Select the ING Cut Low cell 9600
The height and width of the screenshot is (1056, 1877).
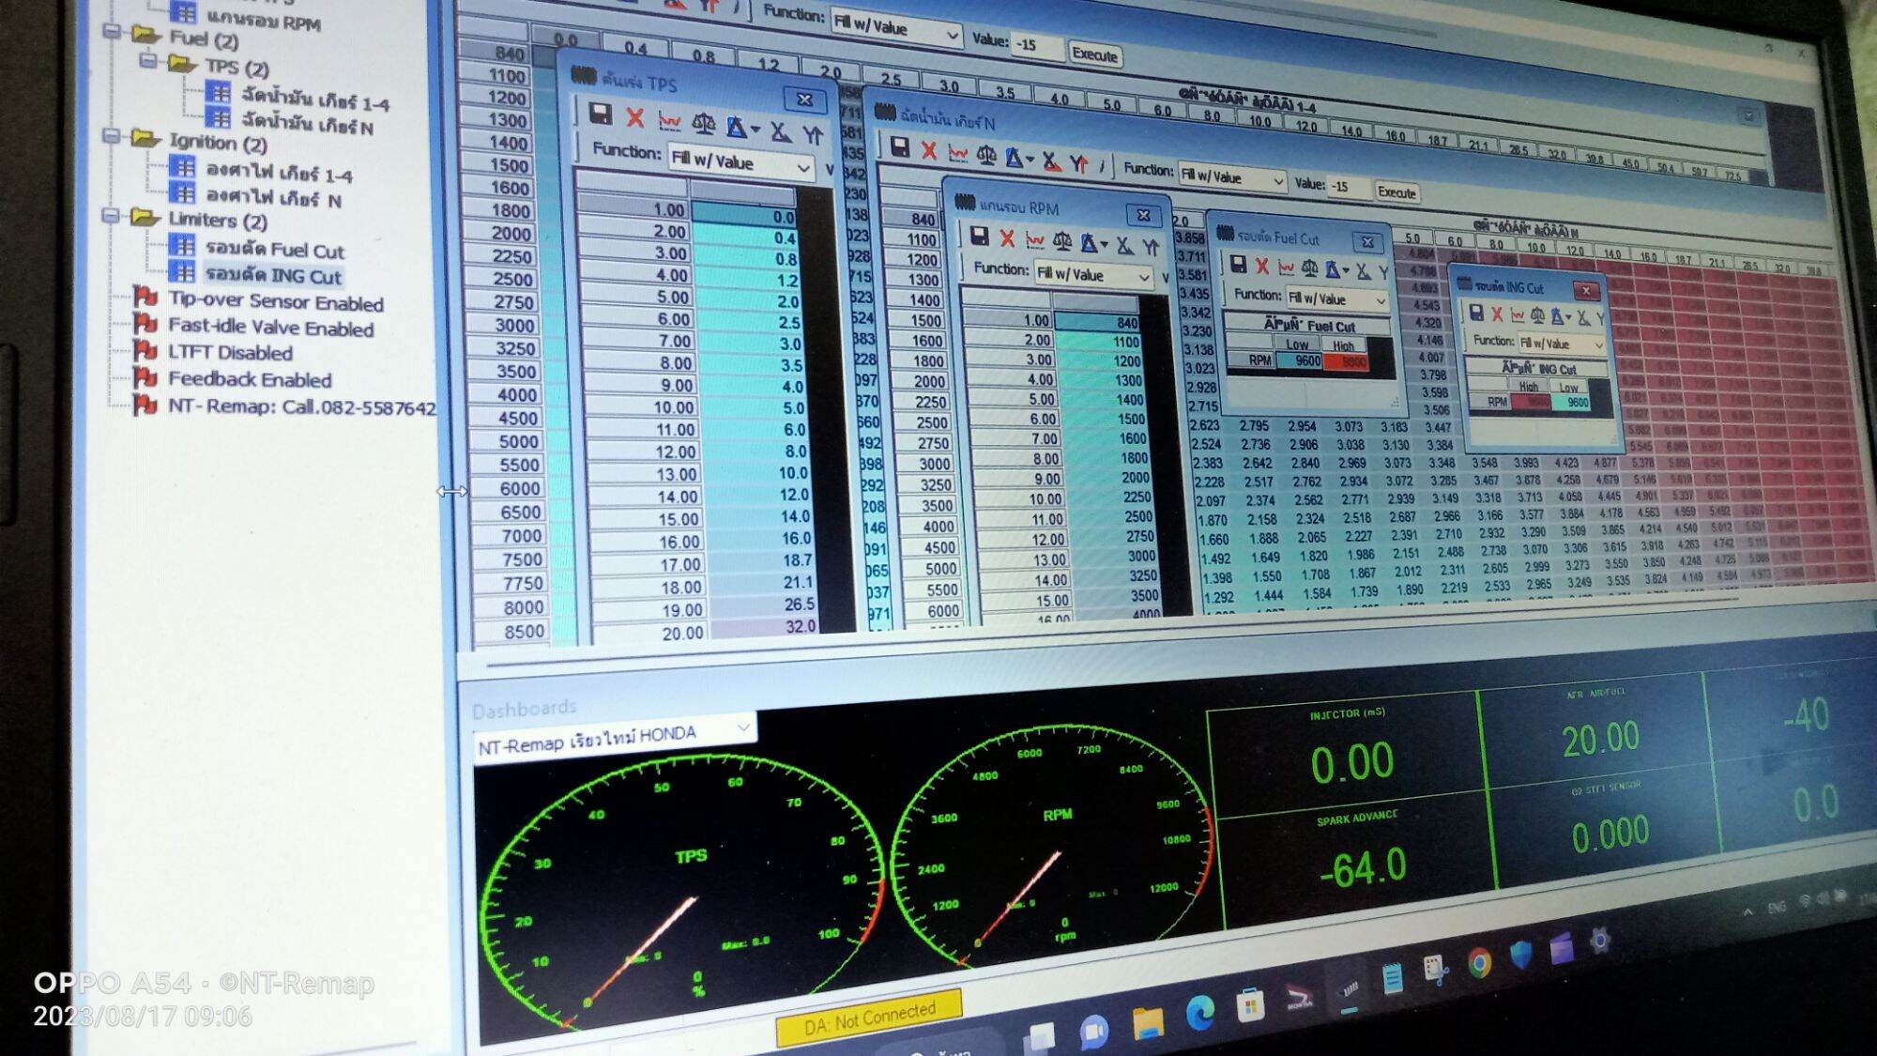(1572, 403)
